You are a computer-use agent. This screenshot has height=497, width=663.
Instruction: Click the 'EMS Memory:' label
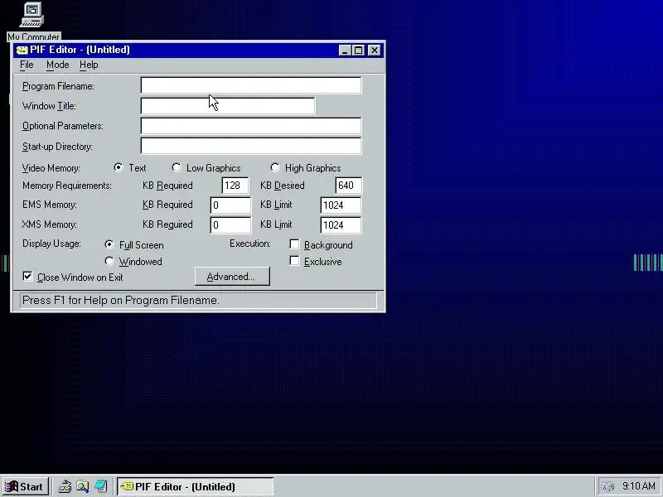tap(50, 205)
